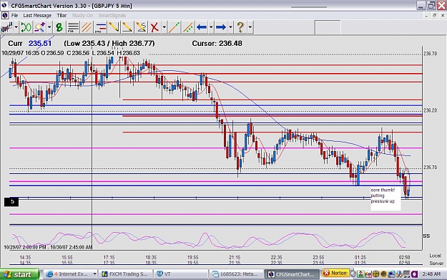Click the Study On menu item

coord(82,16)
